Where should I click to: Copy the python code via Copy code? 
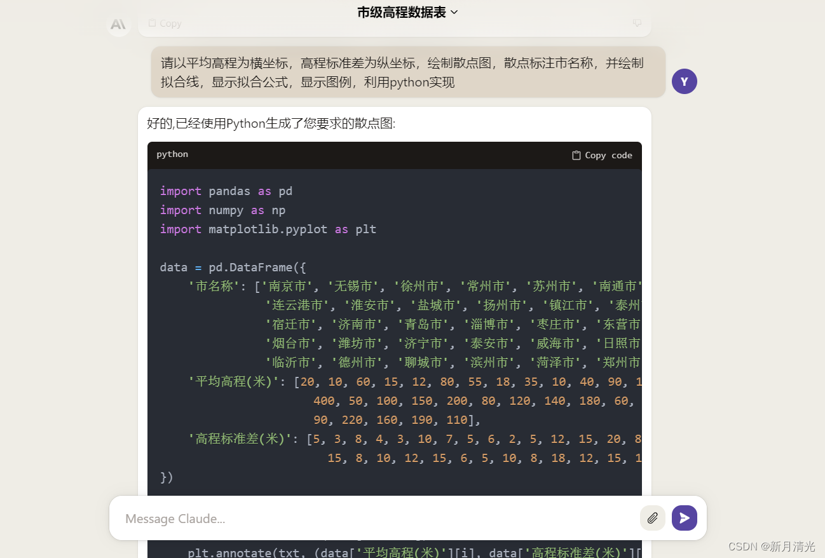(602, 155)
